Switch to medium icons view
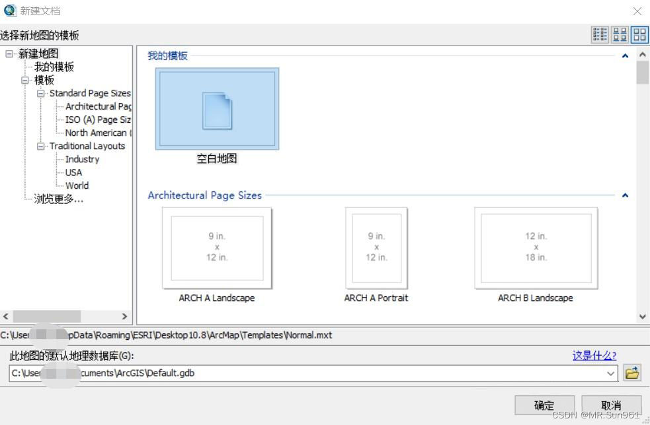 (620, 35)
